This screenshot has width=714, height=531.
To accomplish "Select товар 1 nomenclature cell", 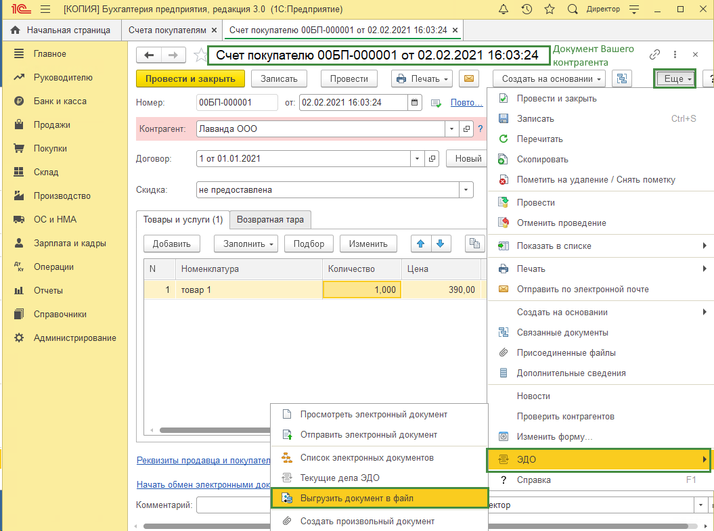I will point(248,290).
